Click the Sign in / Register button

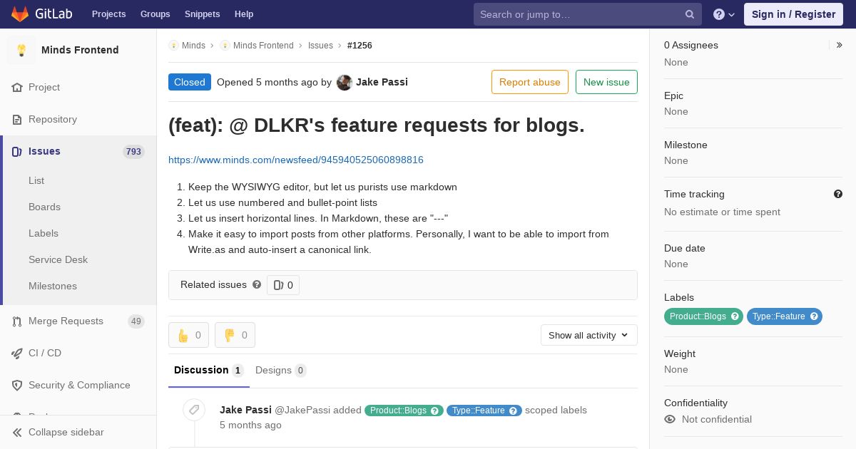click(x=793, y=14)
